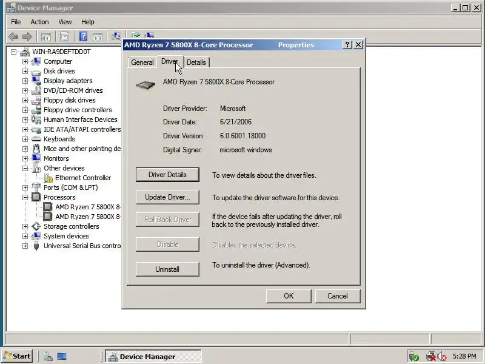Image resolution: width=485 pixels, height=364 pixels.
Task: Click the Update Driver... button
Action: pyautogui.click(x=167, y=197)
